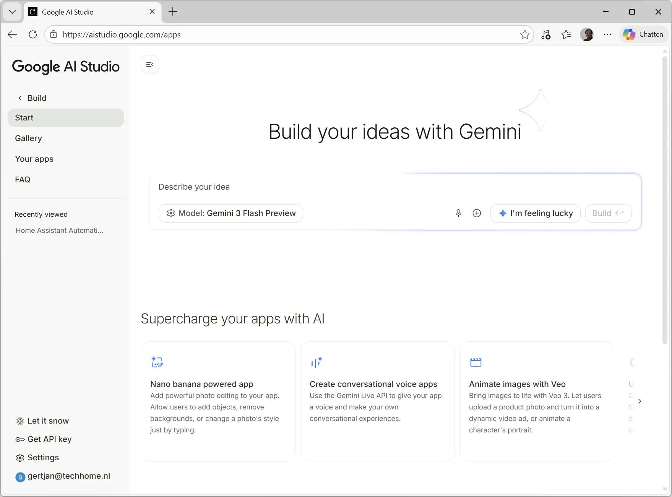Click the Animate images with Veo icon

pos(476,362)
